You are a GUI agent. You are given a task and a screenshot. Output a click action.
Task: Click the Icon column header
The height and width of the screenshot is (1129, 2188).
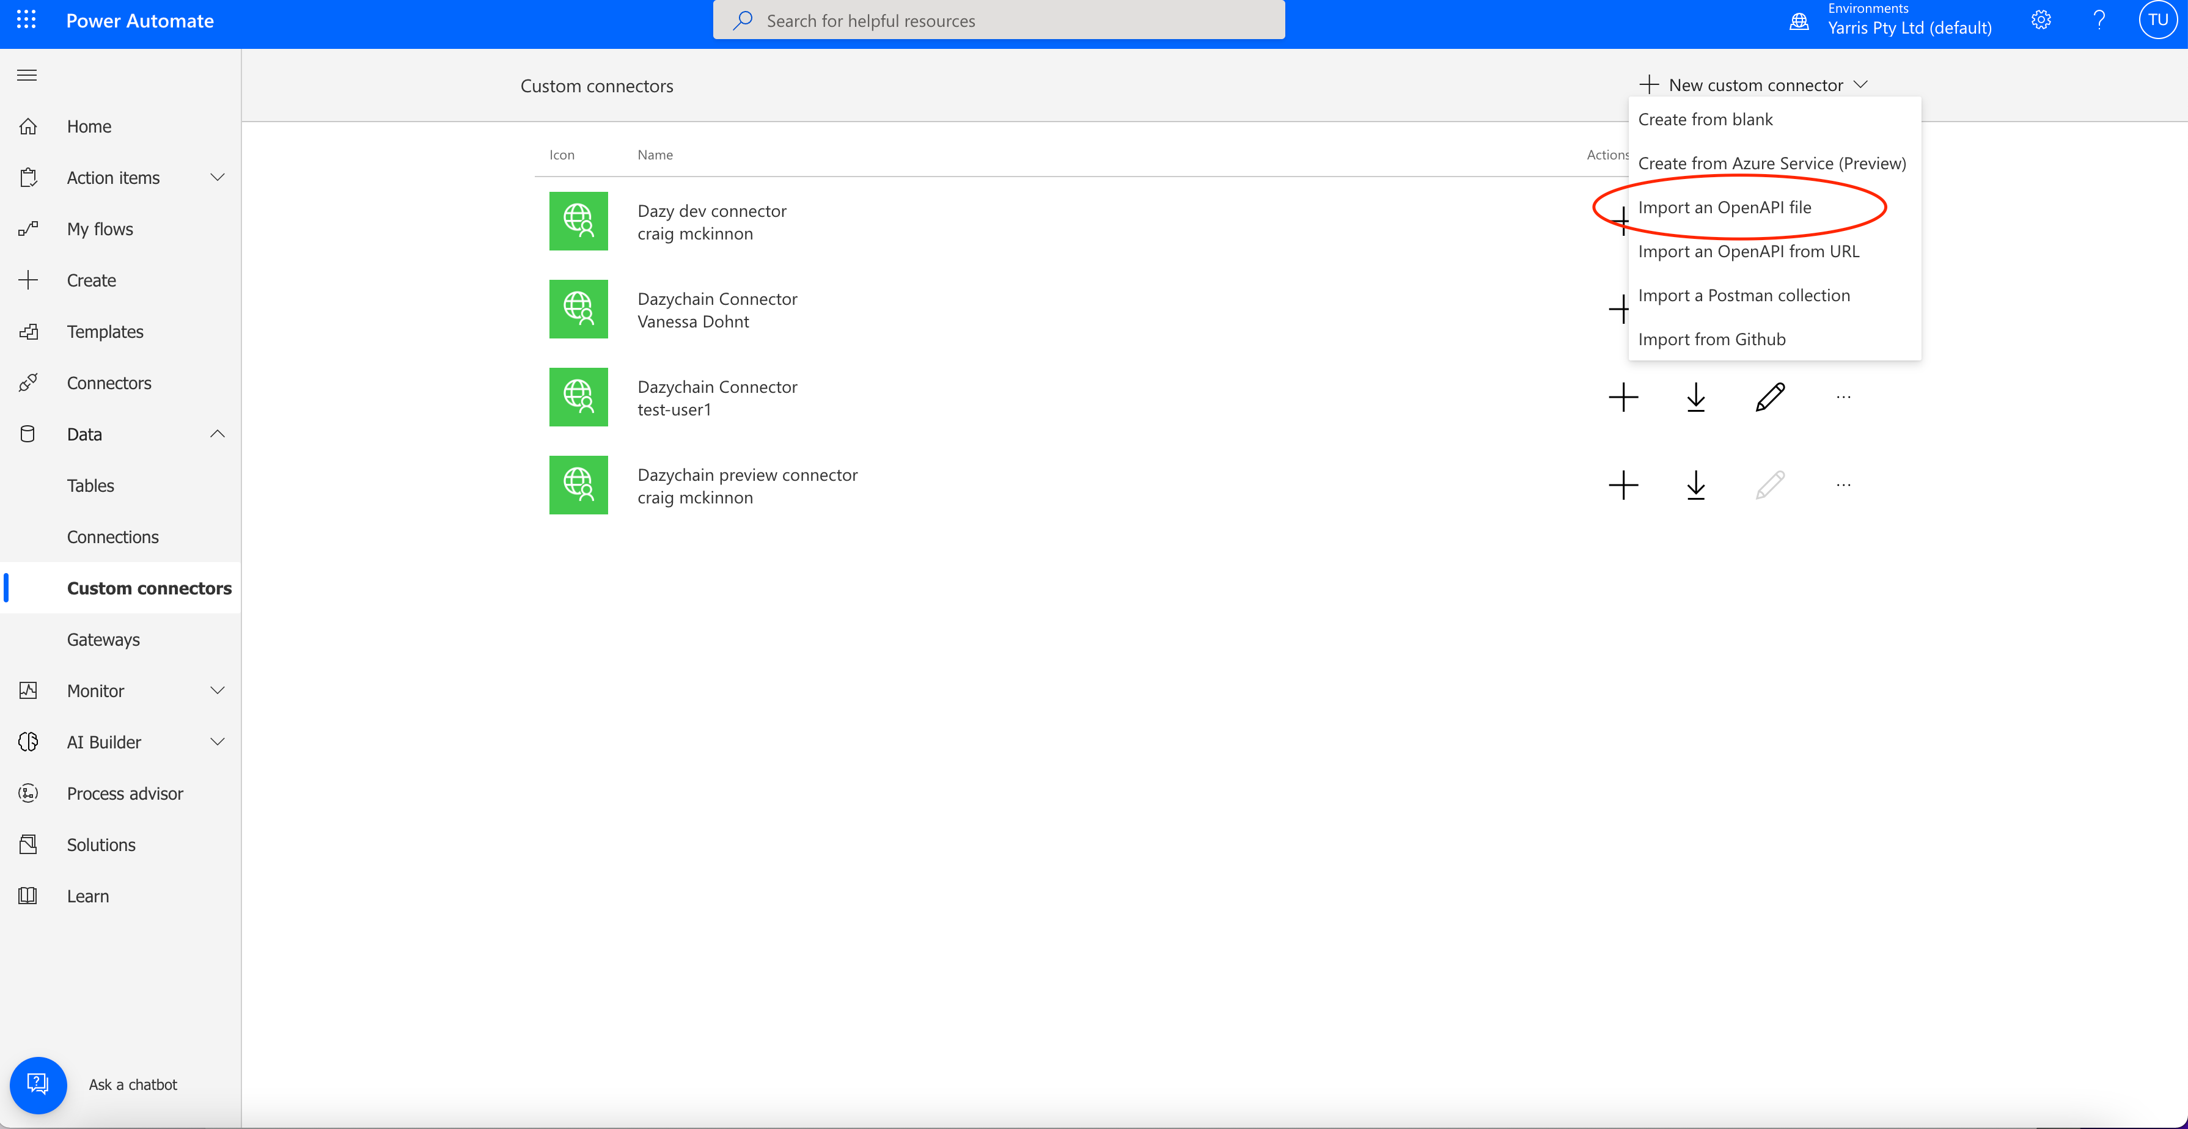tap(562, 155)
